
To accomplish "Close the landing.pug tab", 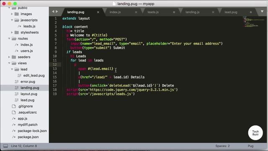I will [x=98, y=12].
